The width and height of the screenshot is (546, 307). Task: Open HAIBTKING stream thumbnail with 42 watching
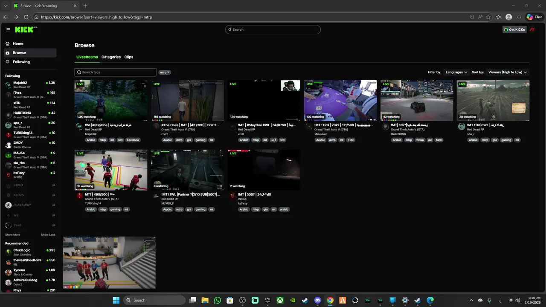pos(417,101)
